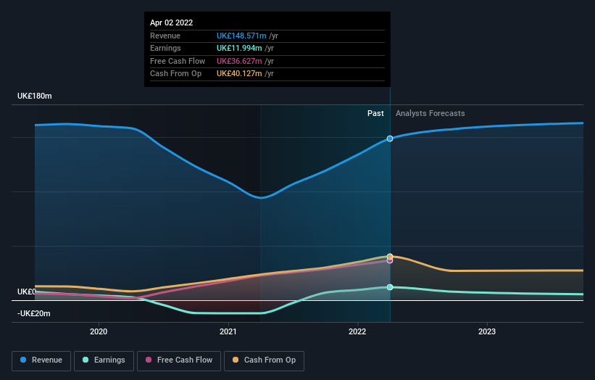Click the 2023 x-axis label
Screen dimensions: 595x380
pos(487,331)
